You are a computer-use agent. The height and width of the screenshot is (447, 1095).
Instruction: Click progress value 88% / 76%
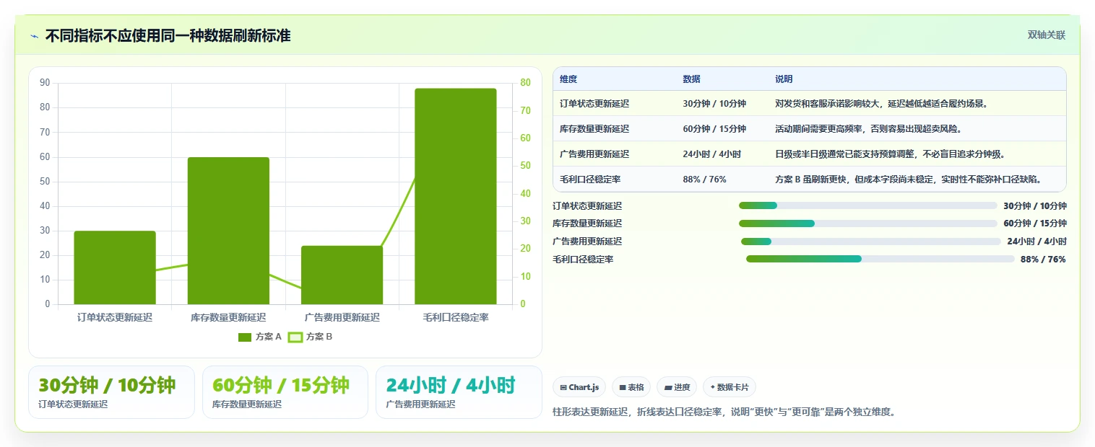pos(1043,260)
